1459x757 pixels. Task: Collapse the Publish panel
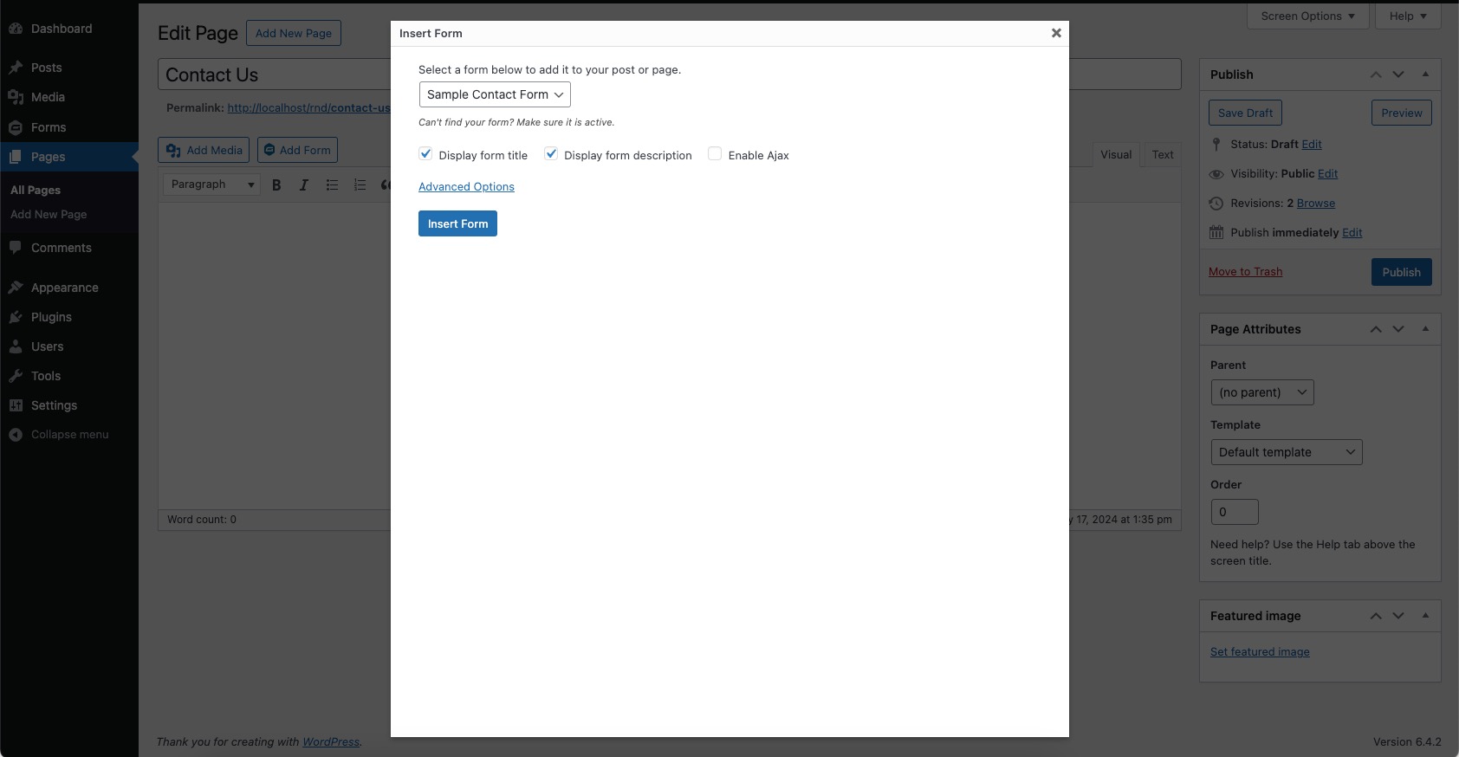coord(1425,74)
